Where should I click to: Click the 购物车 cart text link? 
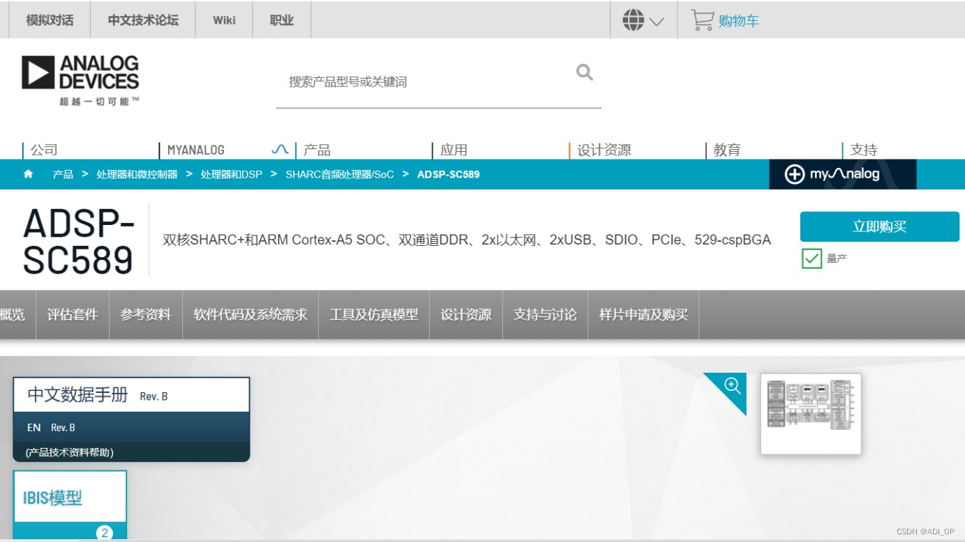tap(738, 21)
